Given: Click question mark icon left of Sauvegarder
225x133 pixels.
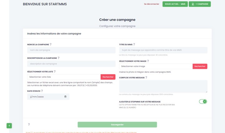Looking at the screenshot, I should 29,125.
